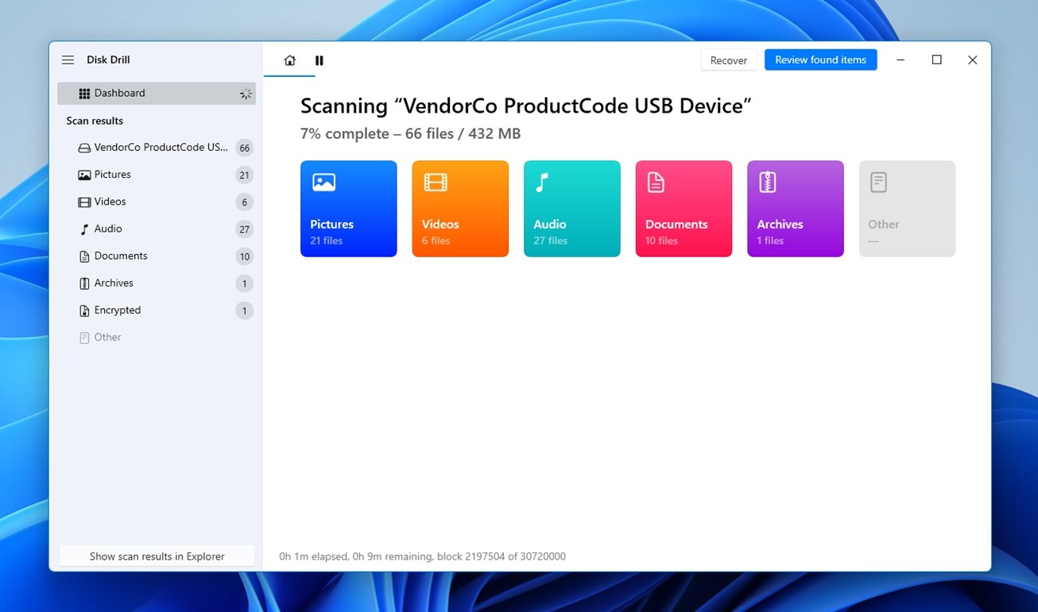This screenshot has width=1038, height=612.
Task: Show Pictures scan results in sidebar
Action: [x=157, y=175]
